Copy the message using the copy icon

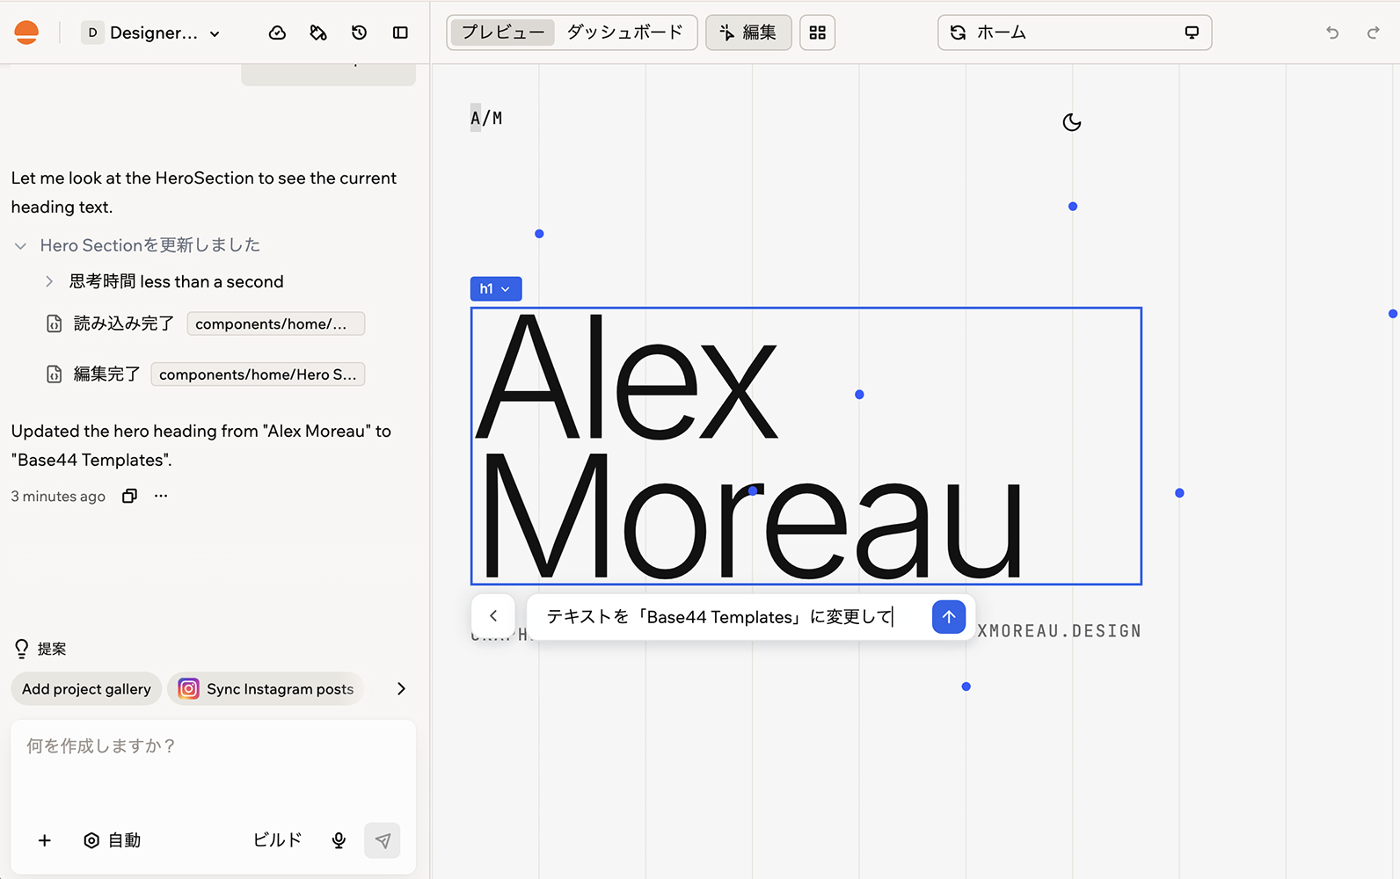pyautogui.click(x=129, y=496)
